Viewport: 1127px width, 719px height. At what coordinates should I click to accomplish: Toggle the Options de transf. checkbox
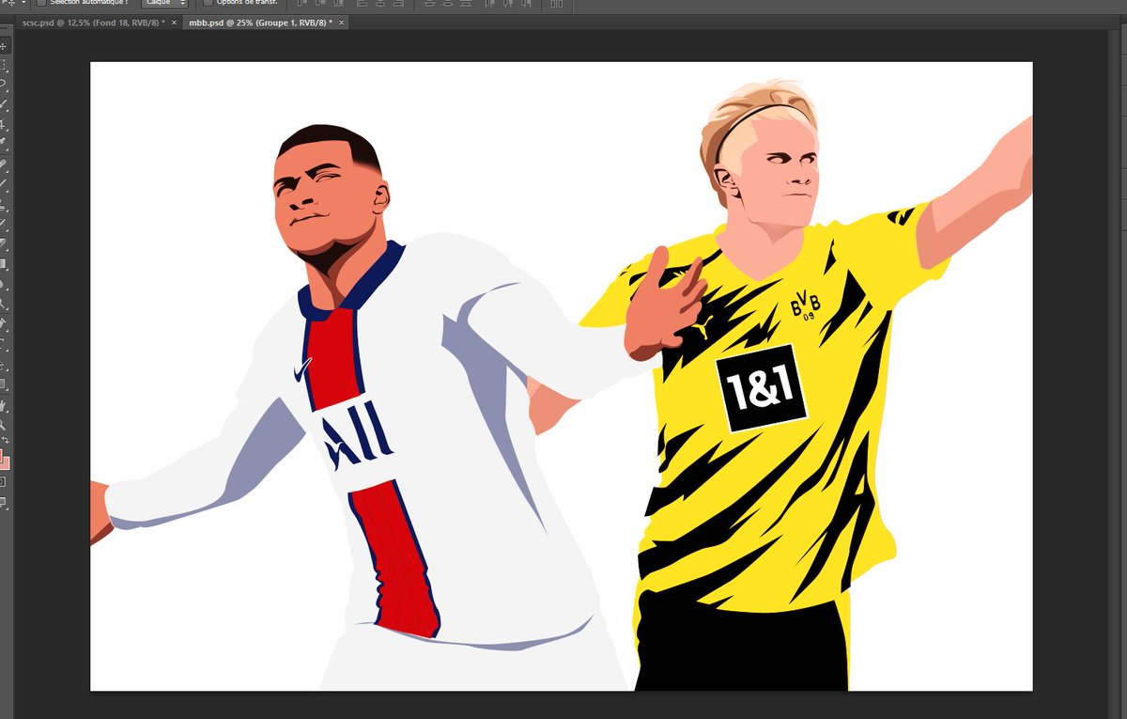pyautogui.click(x=208, y=3)
